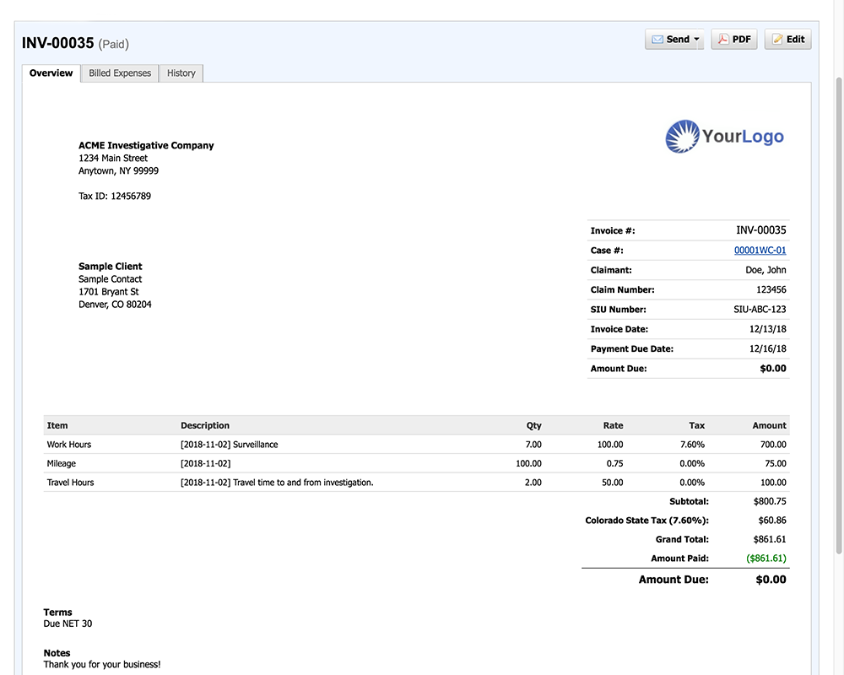Select the Mileage item row

(416, 463)
